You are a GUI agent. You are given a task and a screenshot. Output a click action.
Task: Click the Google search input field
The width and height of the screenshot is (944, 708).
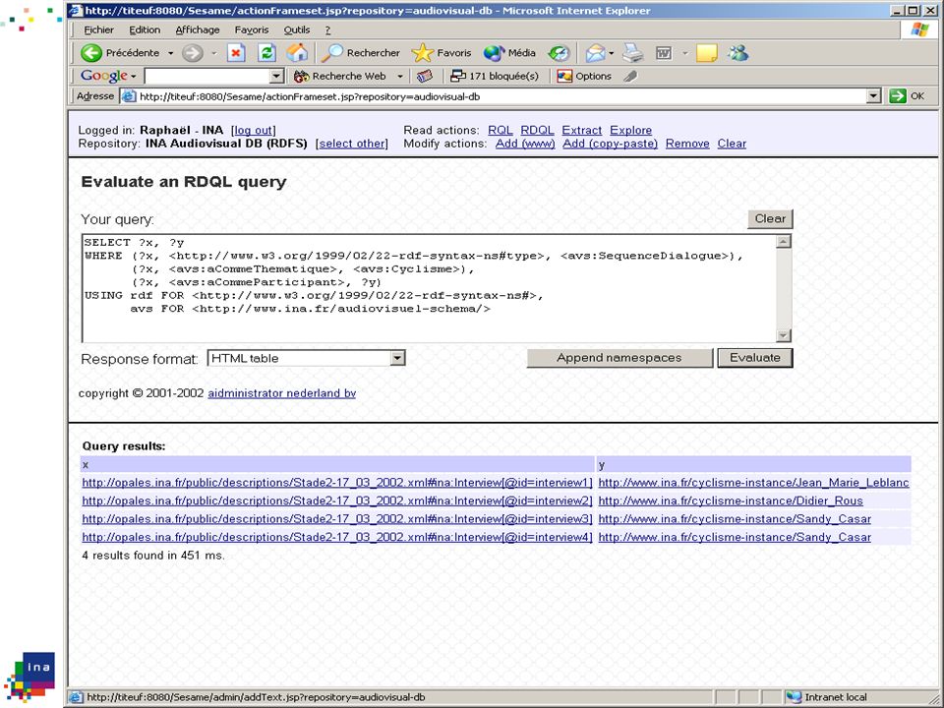[206, 76]
